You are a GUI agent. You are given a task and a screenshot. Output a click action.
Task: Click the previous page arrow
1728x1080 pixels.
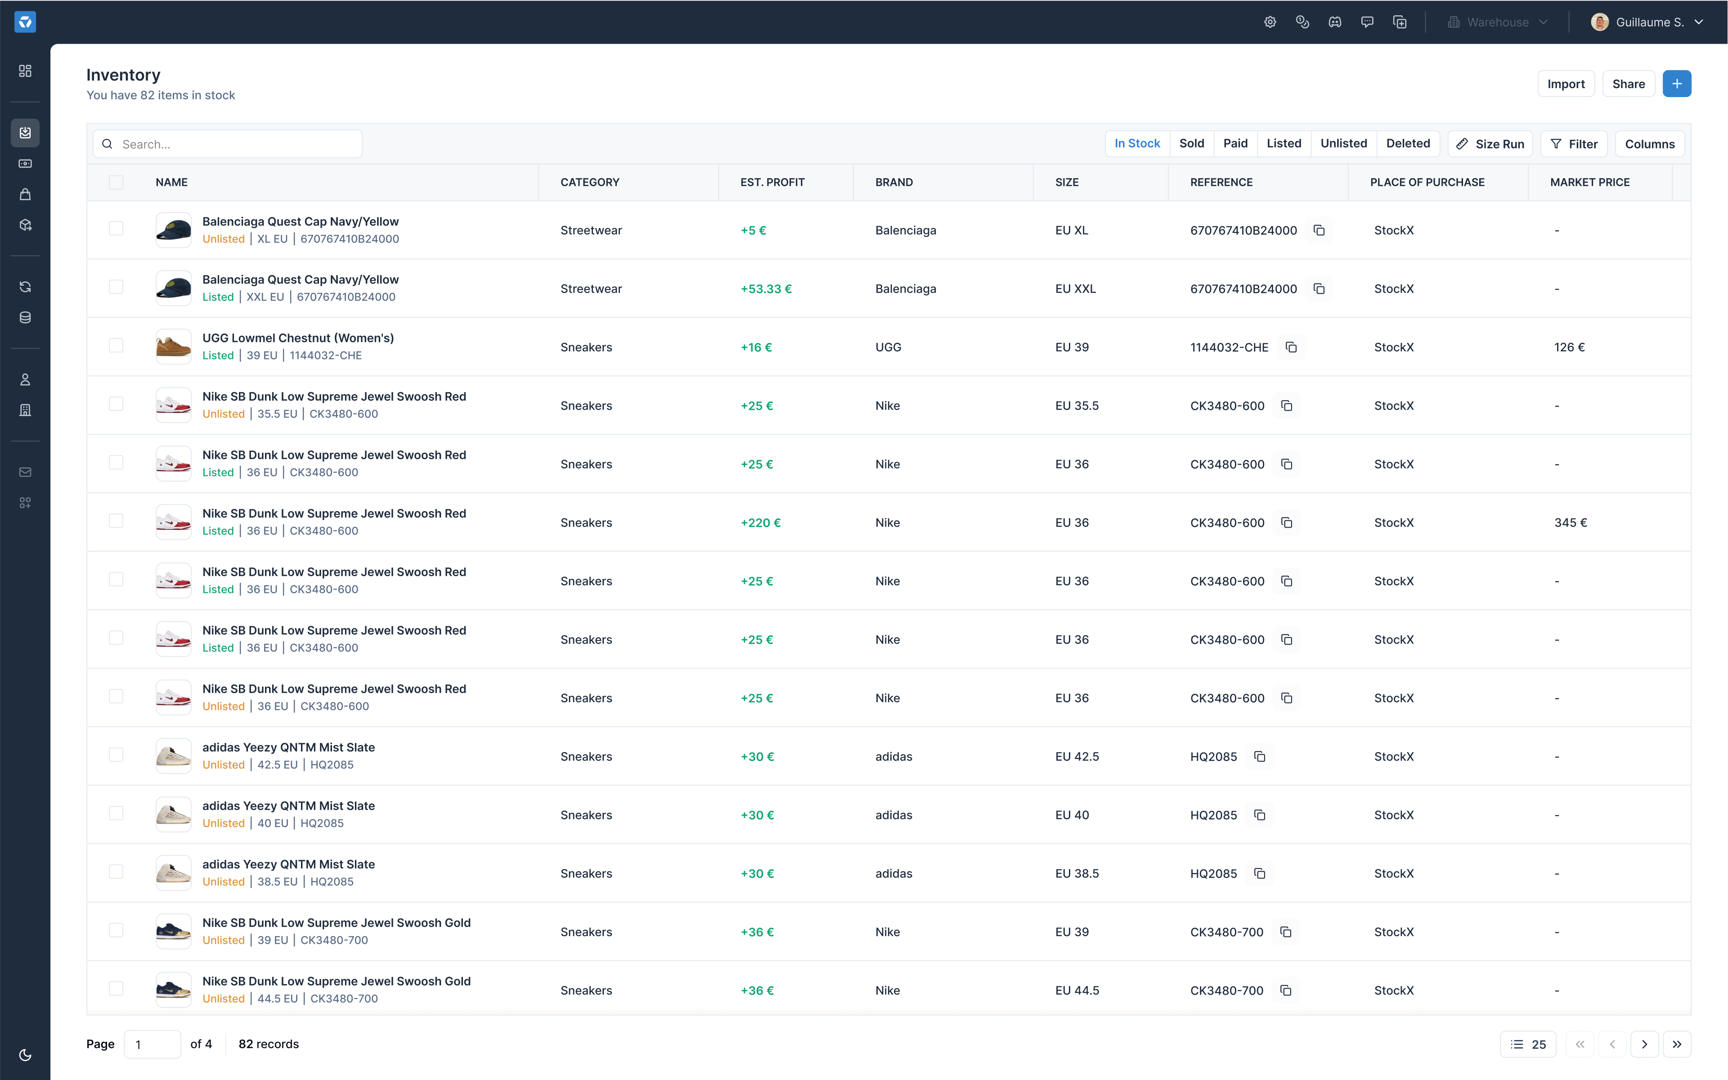[x=1612, y=1044]
